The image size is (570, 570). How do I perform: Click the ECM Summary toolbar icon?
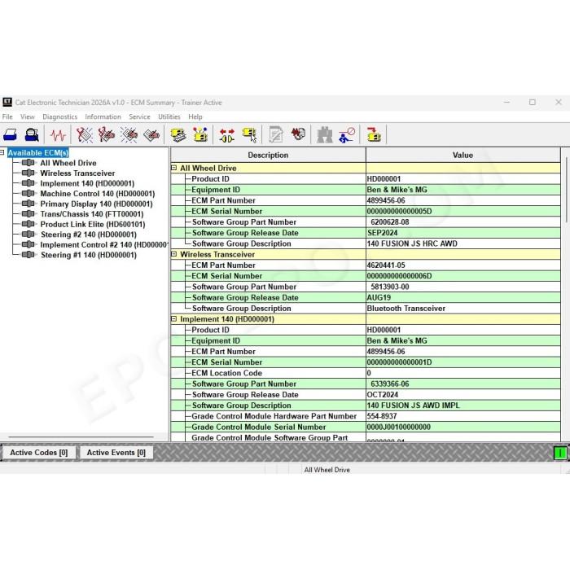[x=178, y=135]
